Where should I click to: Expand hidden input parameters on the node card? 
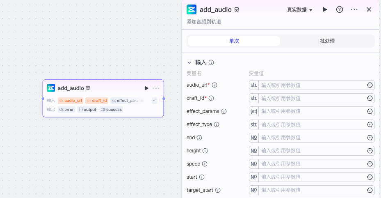coord(155,101)
